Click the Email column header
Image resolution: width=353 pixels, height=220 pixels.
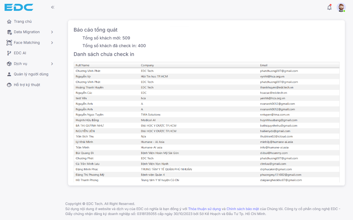click(264, 65)
